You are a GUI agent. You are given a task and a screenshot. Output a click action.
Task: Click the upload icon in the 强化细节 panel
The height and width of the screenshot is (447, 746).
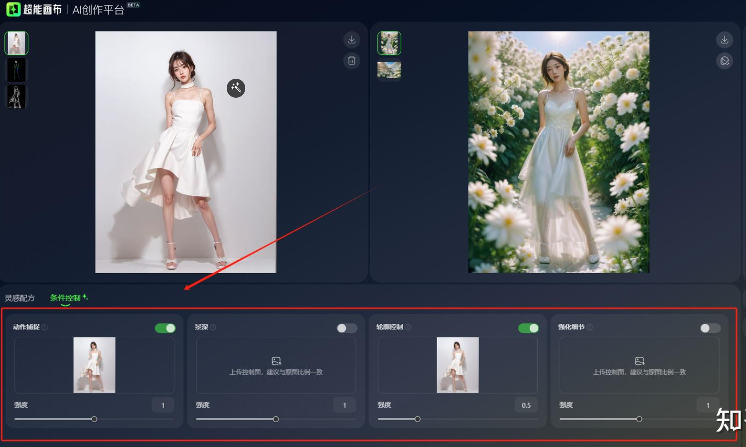[639, 360]
